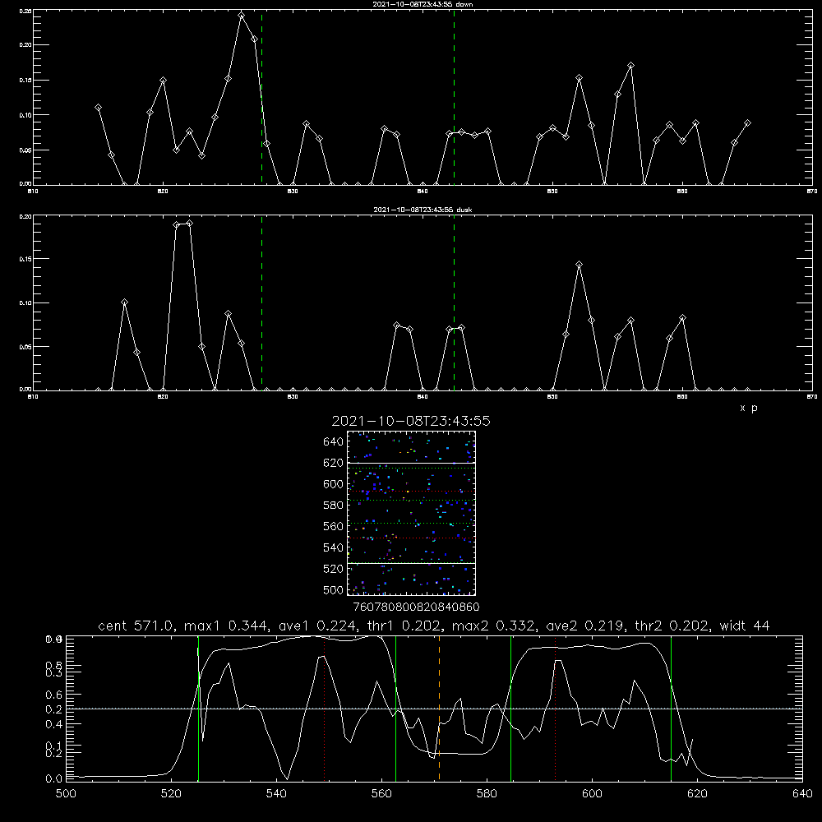This screenshot has width=822, height=822.
Task: Click the bottom plot x-axis label 560
Action: tap(381, 794)
